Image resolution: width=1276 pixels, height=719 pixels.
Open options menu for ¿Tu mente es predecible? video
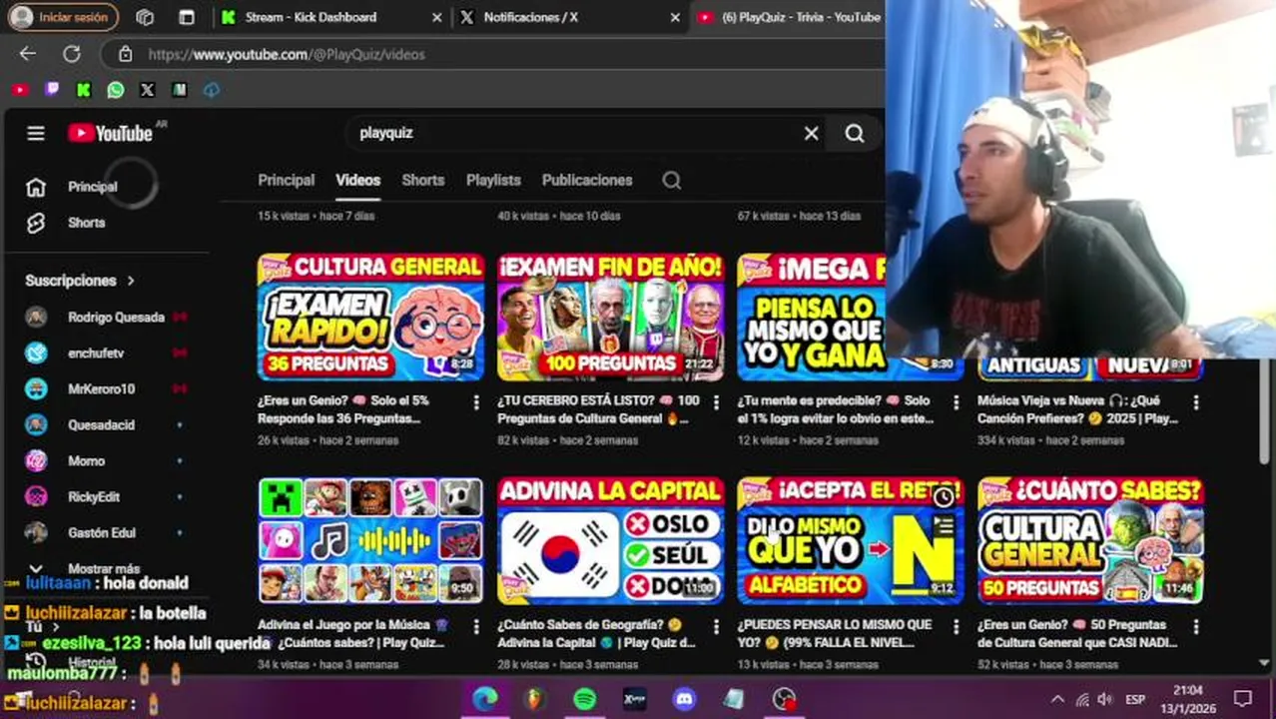tap(957, 401)
